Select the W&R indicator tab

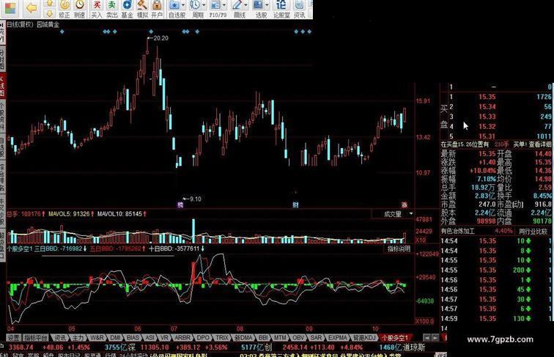(x=97, y=338)
